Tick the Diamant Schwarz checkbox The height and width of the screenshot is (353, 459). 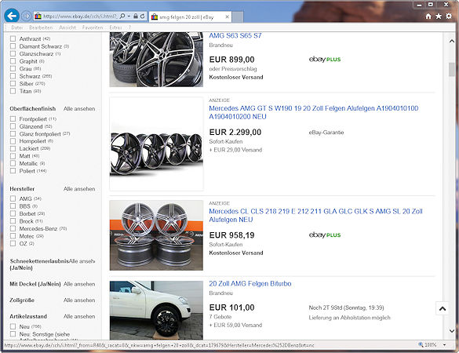coord(13,46)
